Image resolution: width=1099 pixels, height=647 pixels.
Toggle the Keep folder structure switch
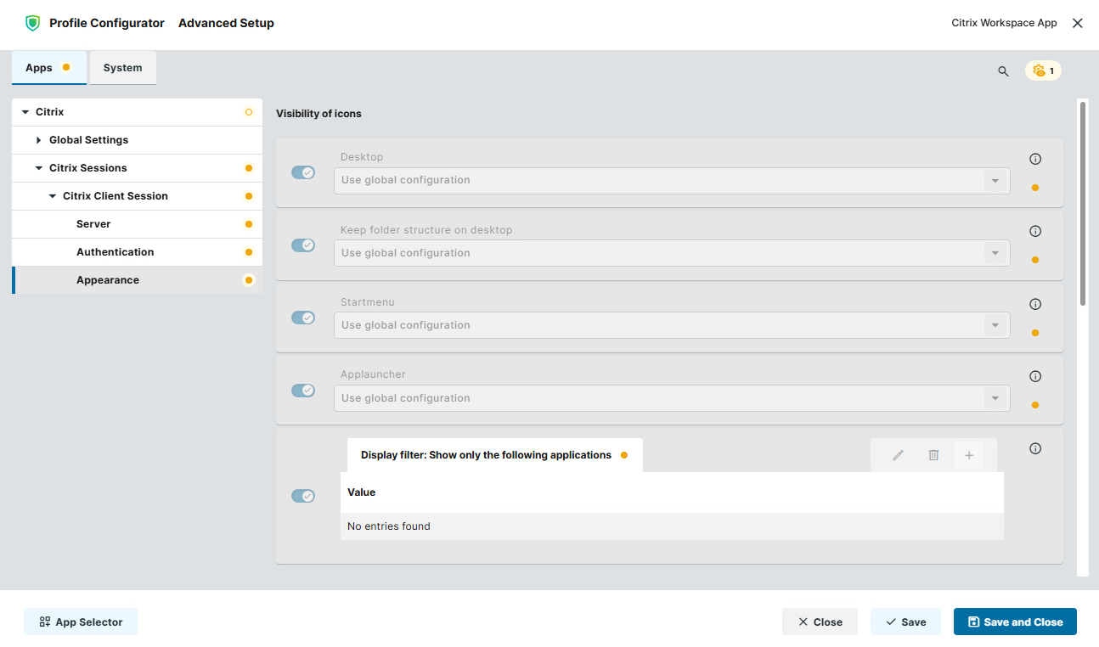pos(303,245)
